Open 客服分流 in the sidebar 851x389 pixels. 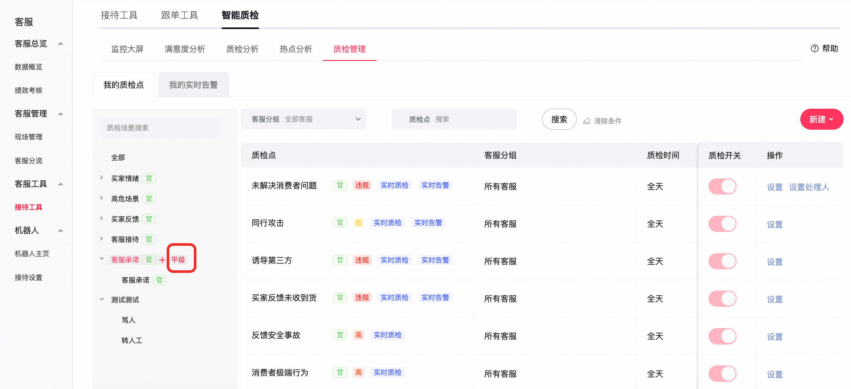tap(28, 161)
